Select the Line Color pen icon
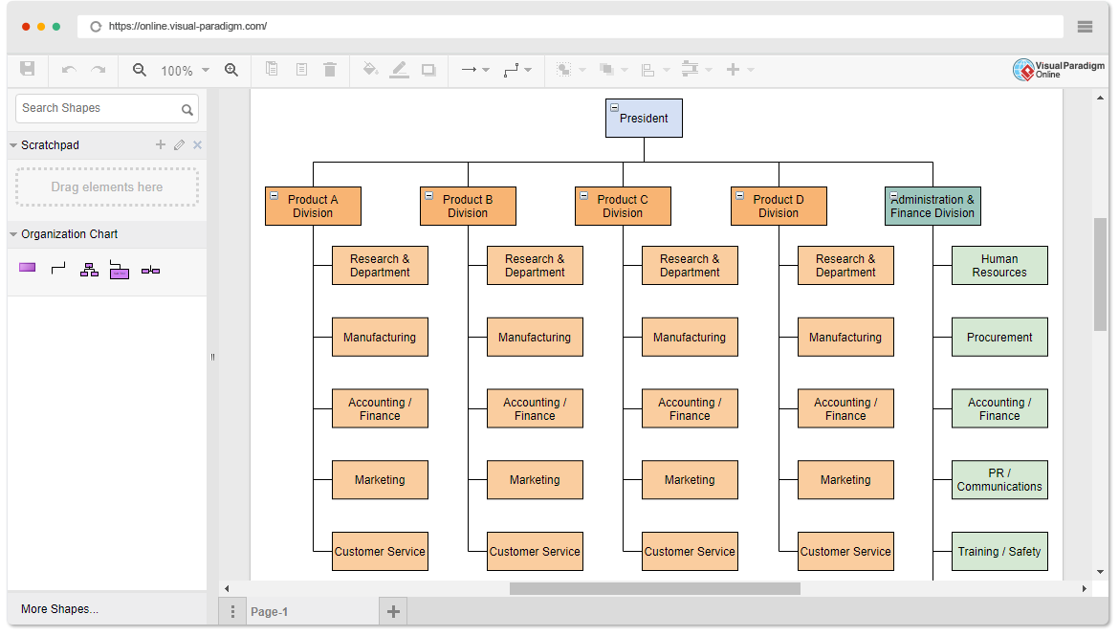Screen dimensions: 1119x636 pos(400,69)
